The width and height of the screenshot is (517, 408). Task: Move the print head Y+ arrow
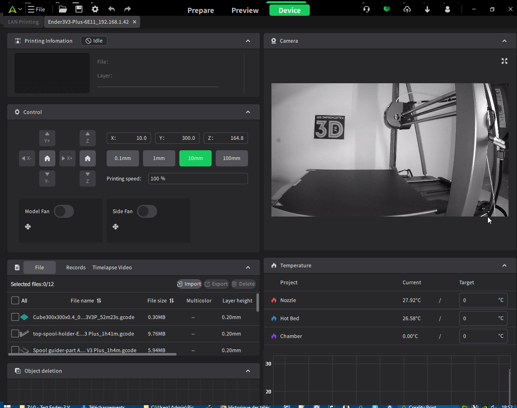tap(47, 138)
